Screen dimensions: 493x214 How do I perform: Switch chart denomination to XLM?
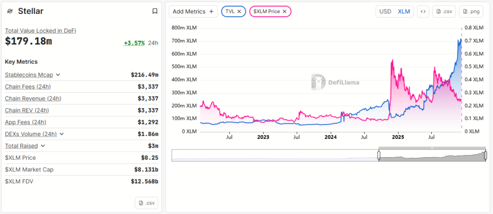point(404,12)
